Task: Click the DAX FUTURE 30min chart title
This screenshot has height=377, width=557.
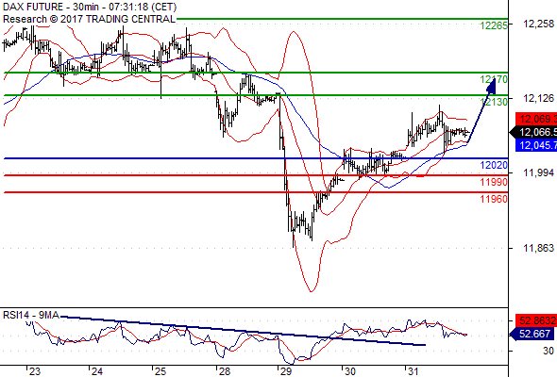Action: coord(90,8)
